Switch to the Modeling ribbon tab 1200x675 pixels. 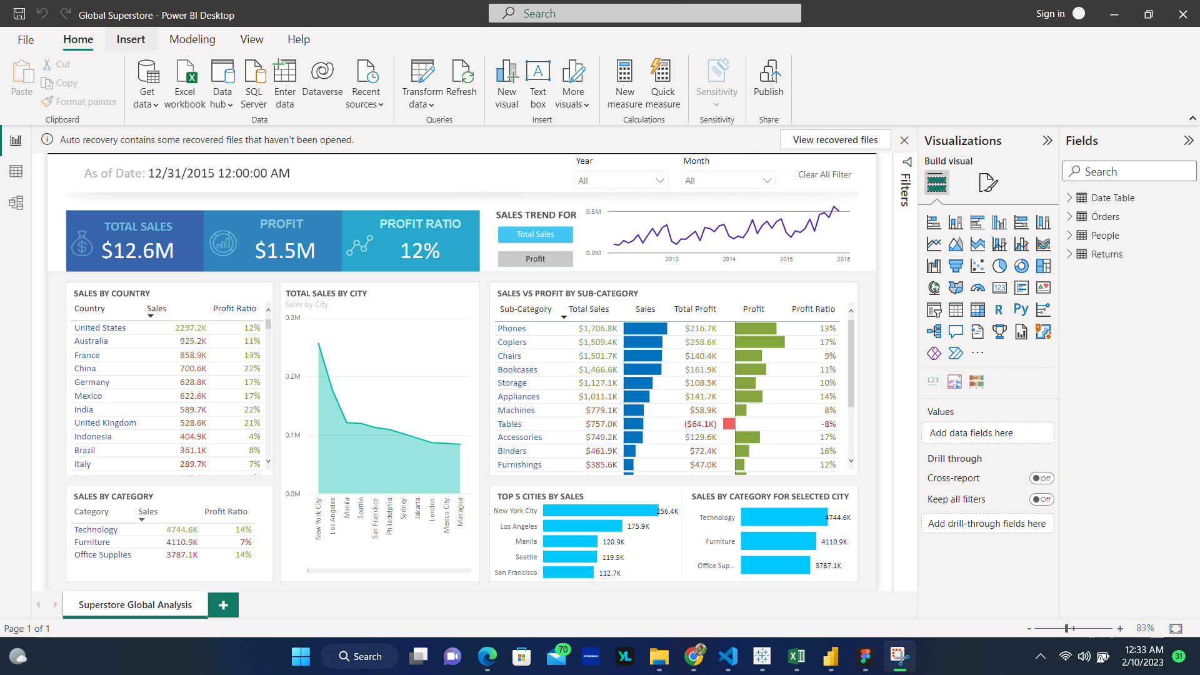click(192, 39)
